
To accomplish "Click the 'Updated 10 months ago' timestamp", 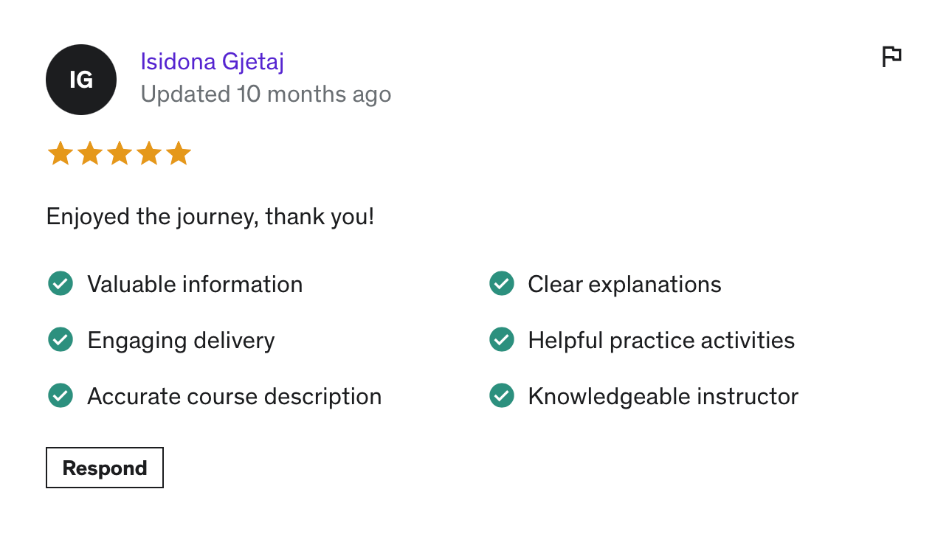I will (x=266, y=94).
